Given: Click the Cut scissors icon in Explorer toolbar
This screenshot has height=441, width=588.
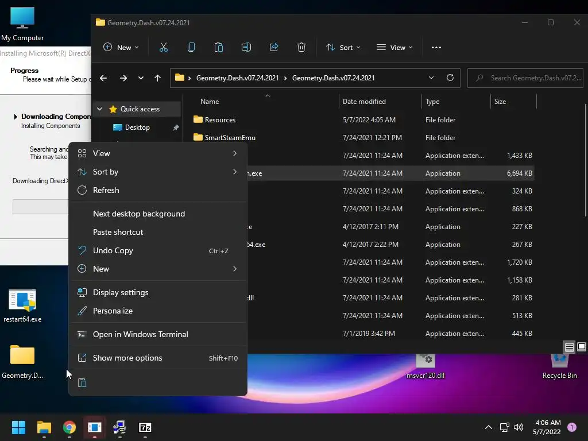Looking at the screenshot, I should pos(164,47).
